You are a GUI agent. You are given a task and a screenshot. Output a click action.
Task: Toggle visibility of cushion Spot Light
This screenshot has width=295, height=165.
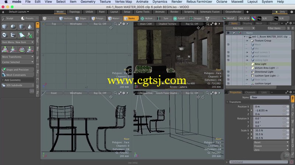point(228,76)
